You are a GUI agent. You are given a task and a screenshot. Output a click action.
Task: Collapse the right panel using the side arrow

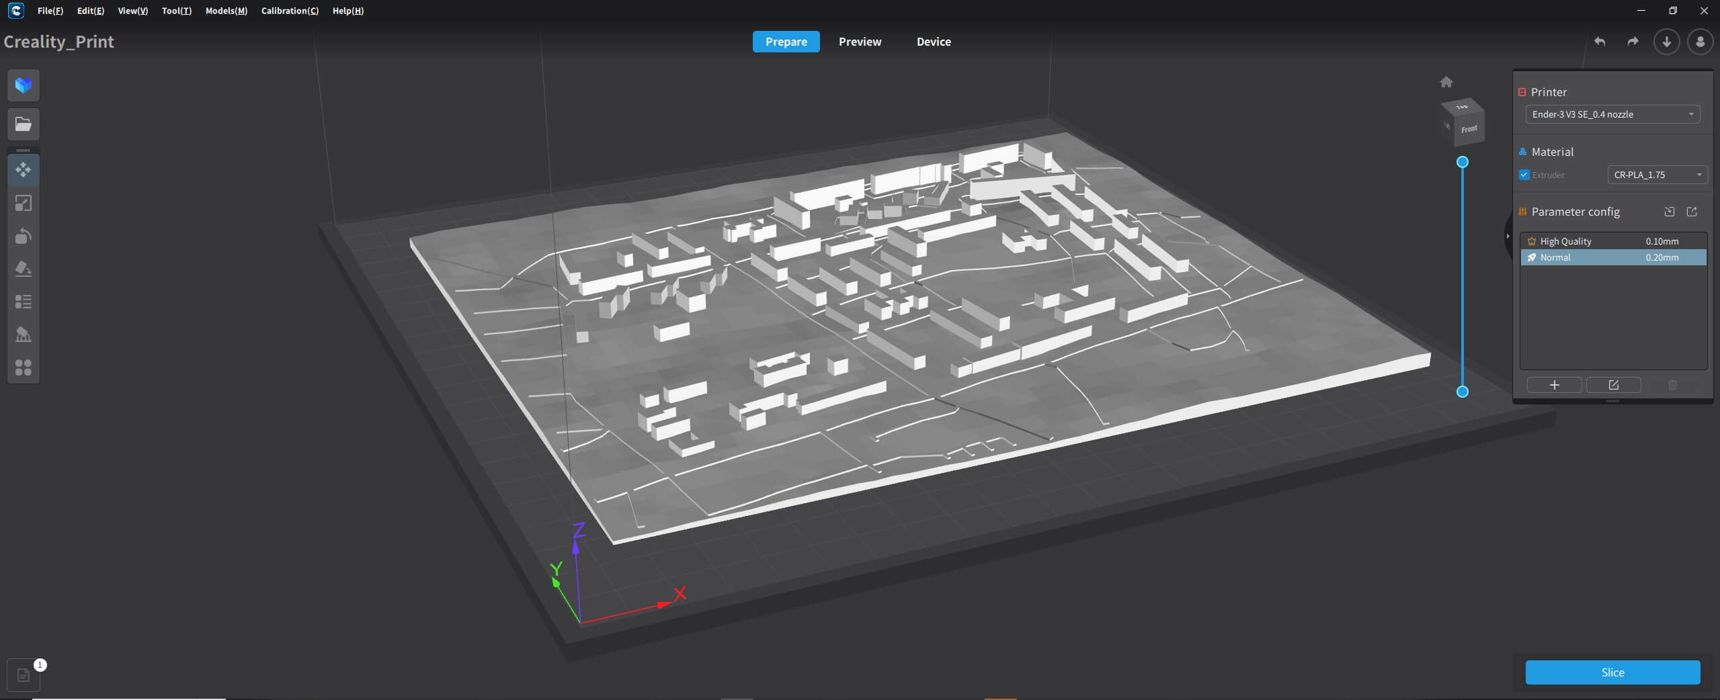tap(1508, 236)
